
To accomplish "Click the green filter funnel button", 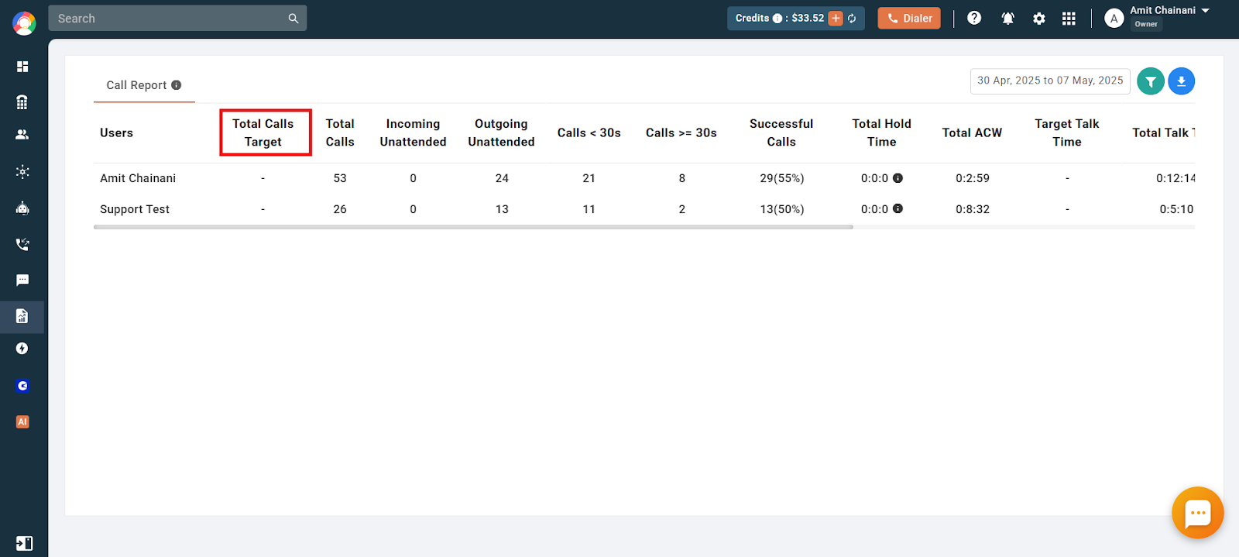I will [x=1151, y=81].
